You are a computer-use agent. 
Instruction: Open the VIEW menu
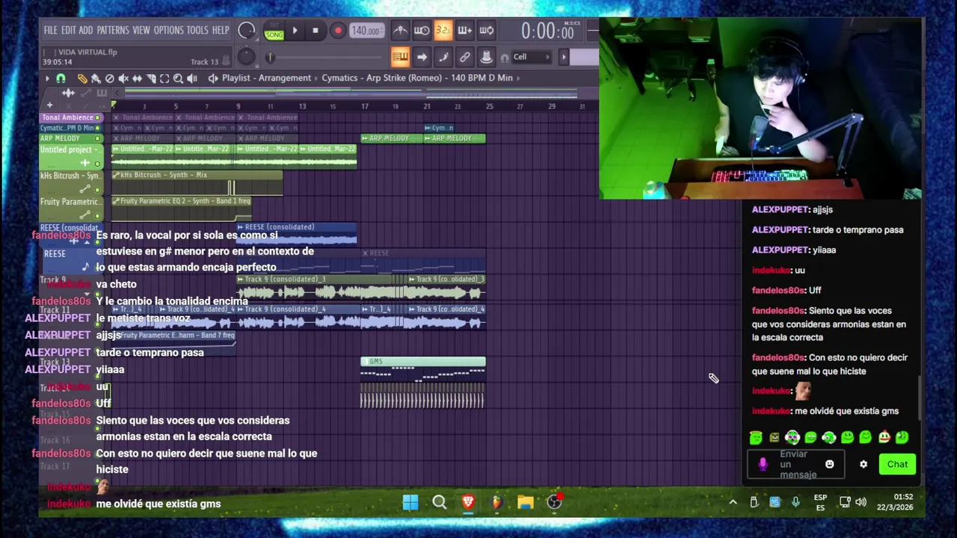pyautogui.click(x=141, y=30)
